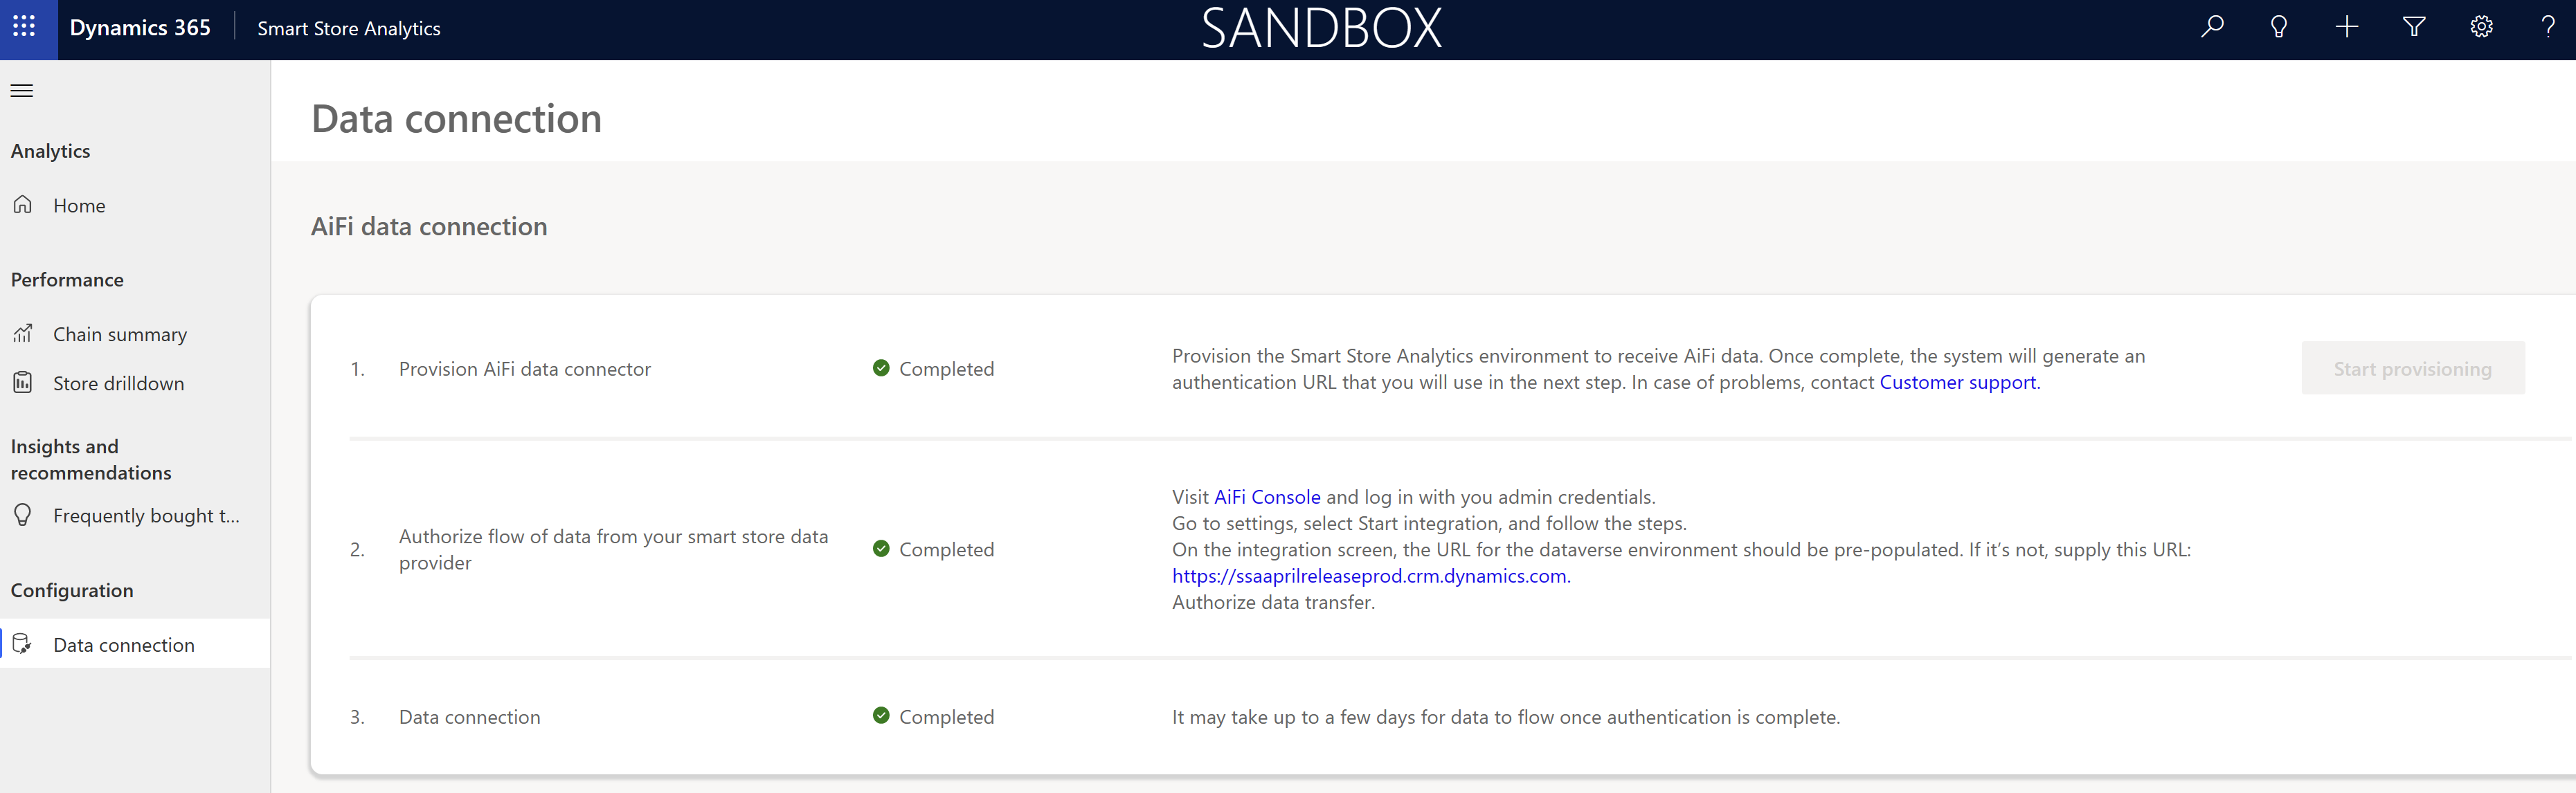Click the settings gear icon

(2480, 28)
